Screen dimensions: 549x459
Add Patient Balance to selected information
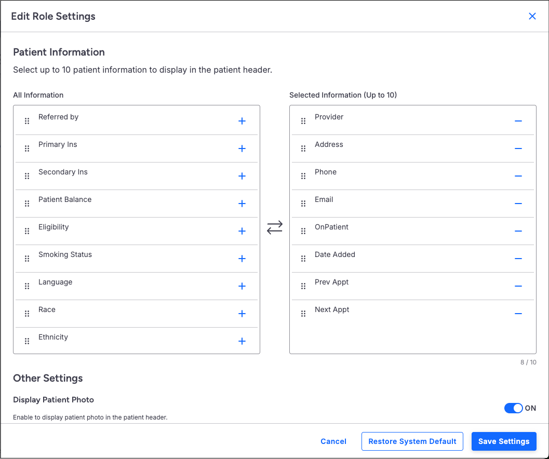[x=242, y=204]
